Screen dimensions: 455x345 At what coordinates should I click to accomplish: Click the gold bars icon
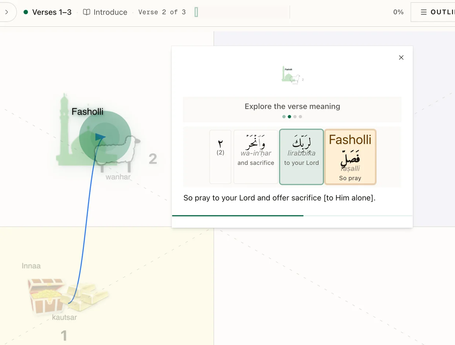(85, 293)
